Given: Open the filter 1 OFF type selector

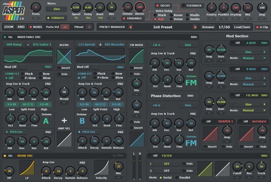Looking at the screenshot, I should 166,164.
